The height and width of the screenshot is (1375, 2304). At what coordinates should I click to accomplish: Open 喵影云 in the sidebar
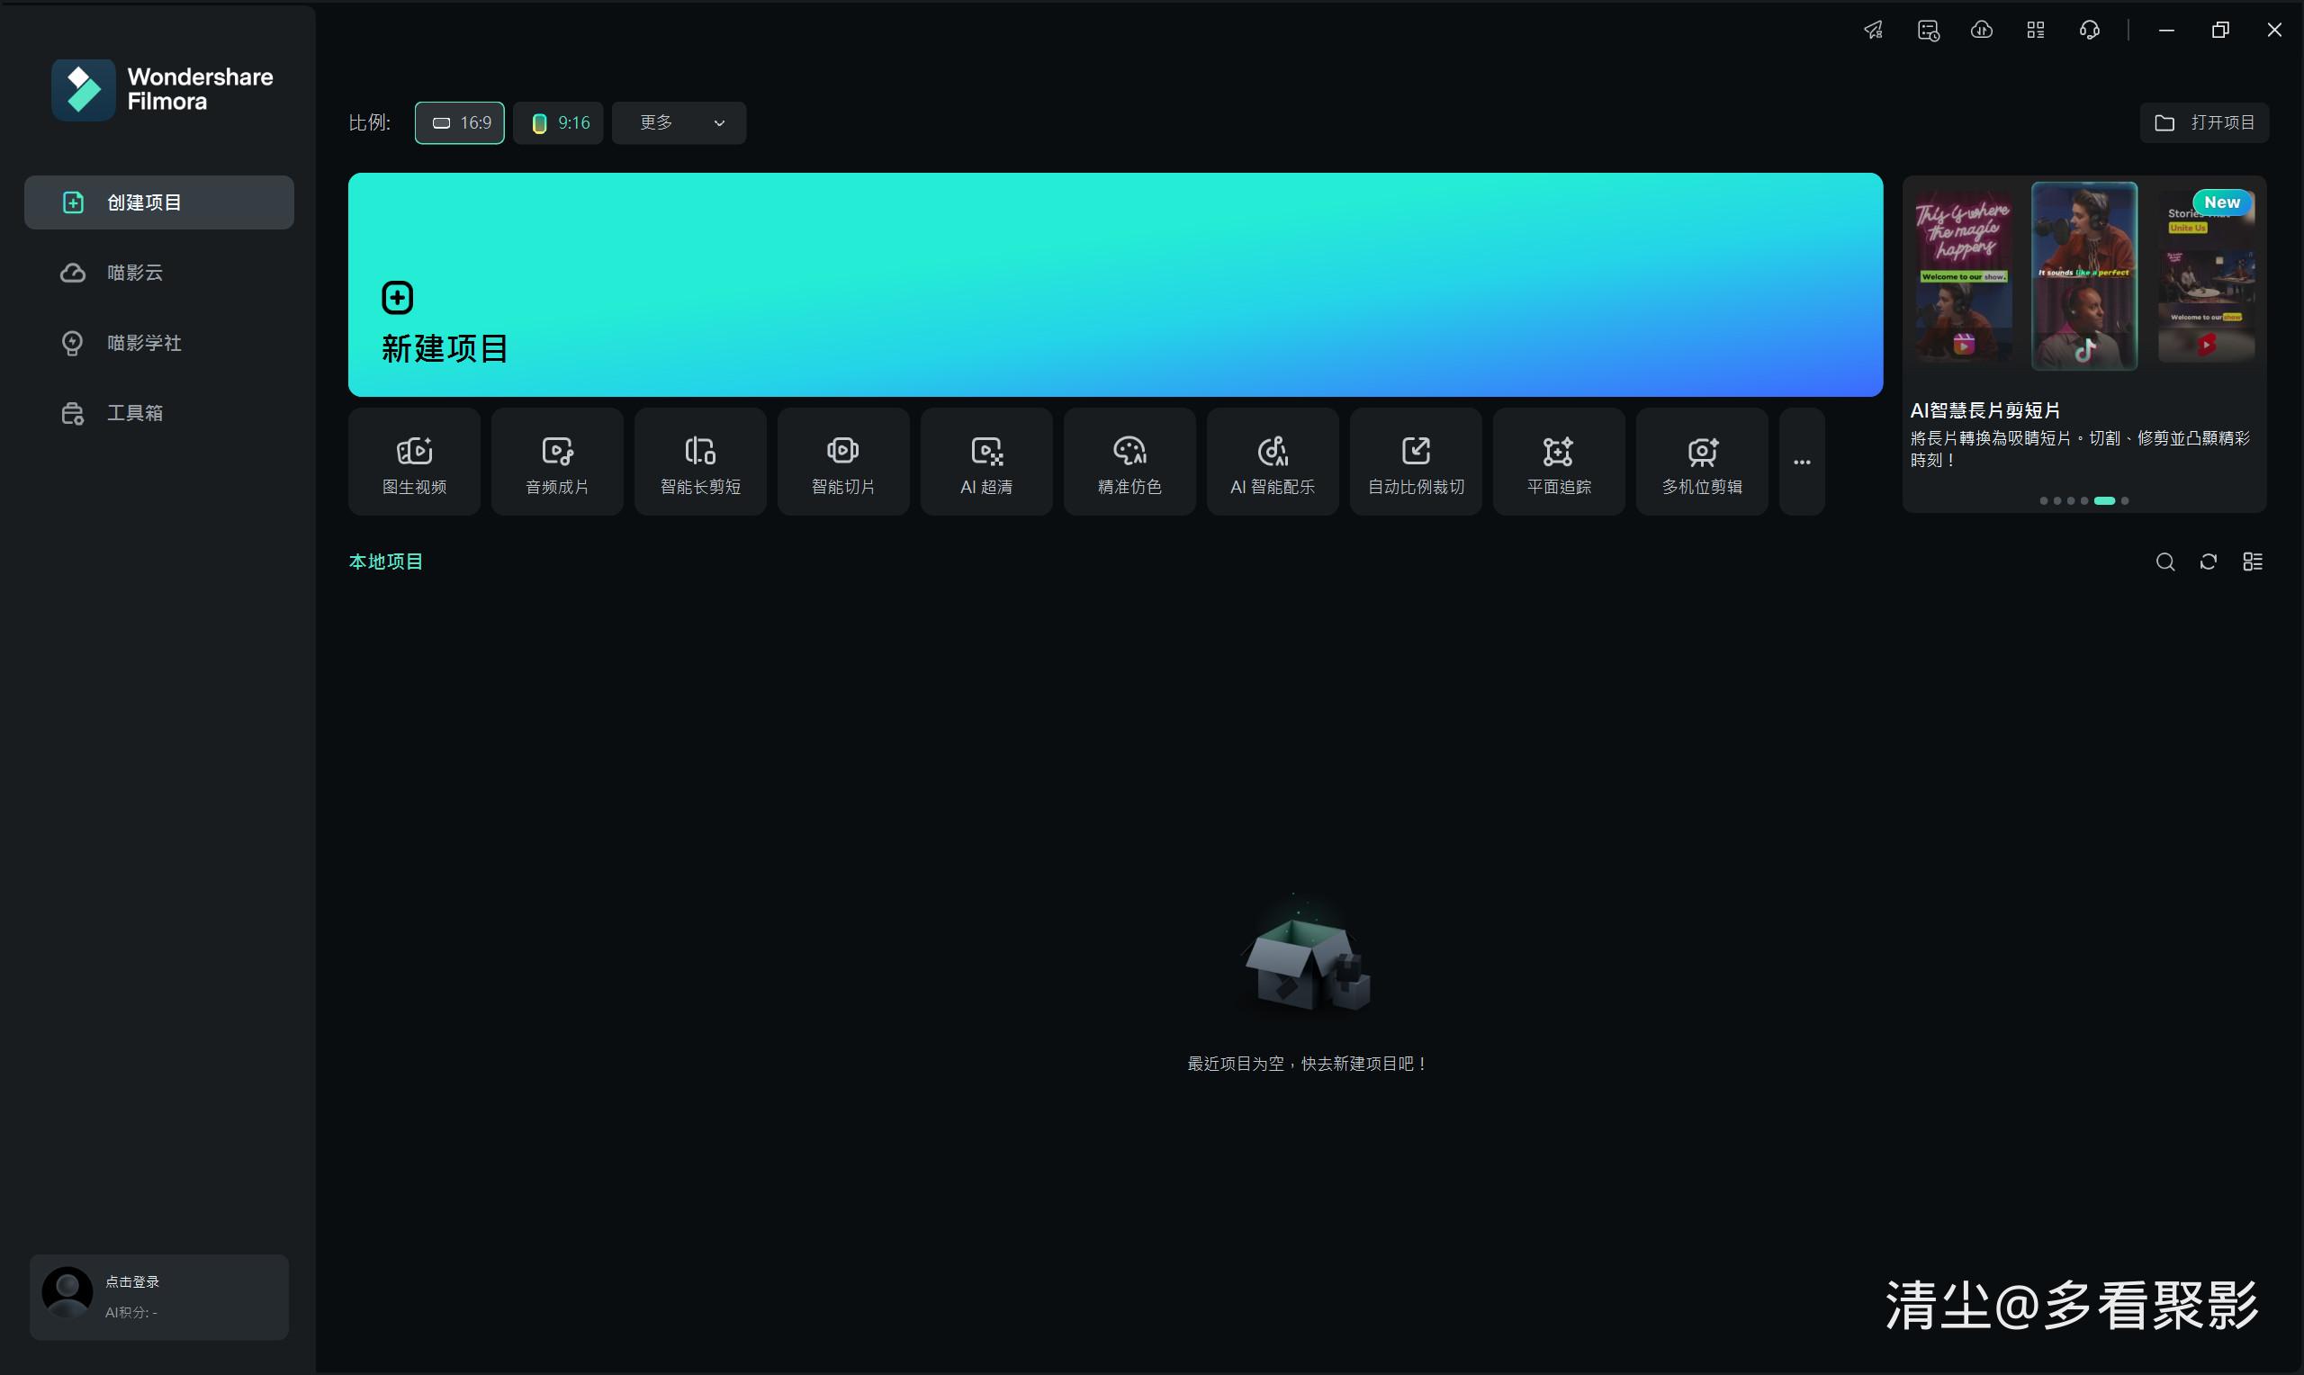click(134, 273)
